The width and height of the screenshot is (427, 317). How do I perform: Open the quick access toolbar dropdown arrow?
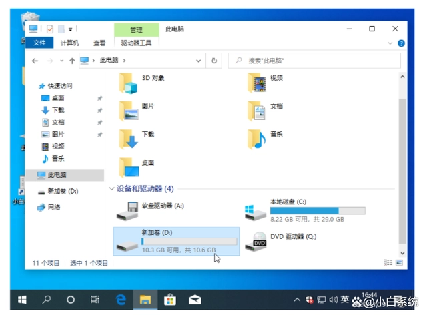pos(70,29)
